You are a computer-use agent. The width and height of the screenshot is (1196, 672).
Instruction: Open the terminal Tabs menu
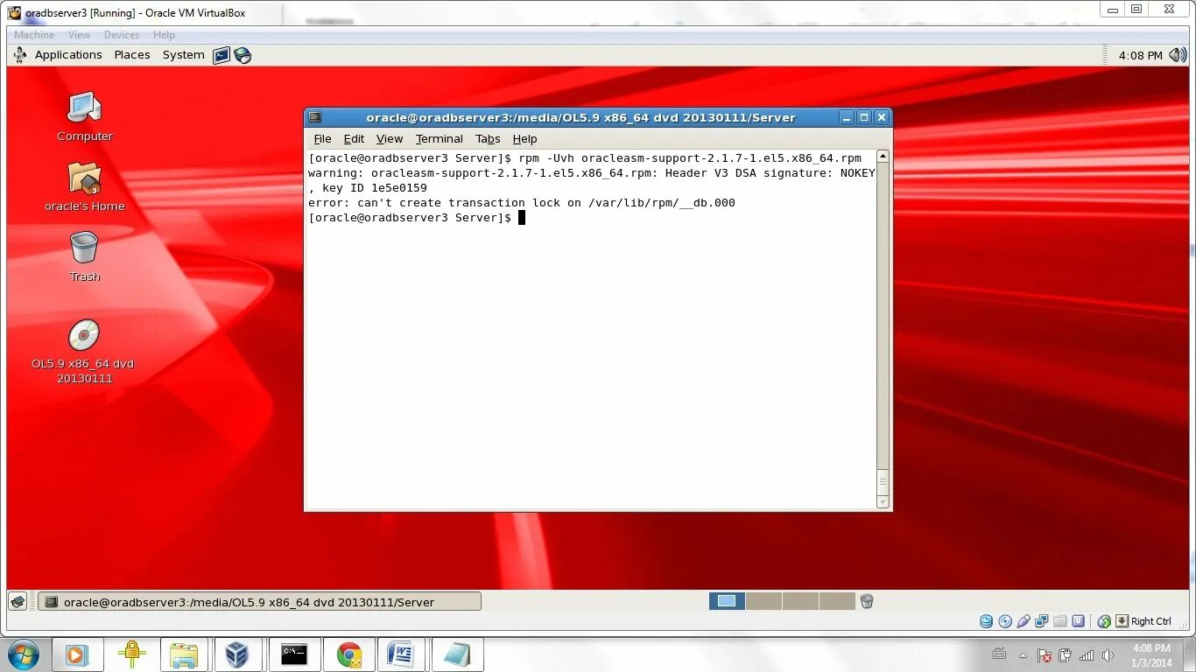click(488, 139)
